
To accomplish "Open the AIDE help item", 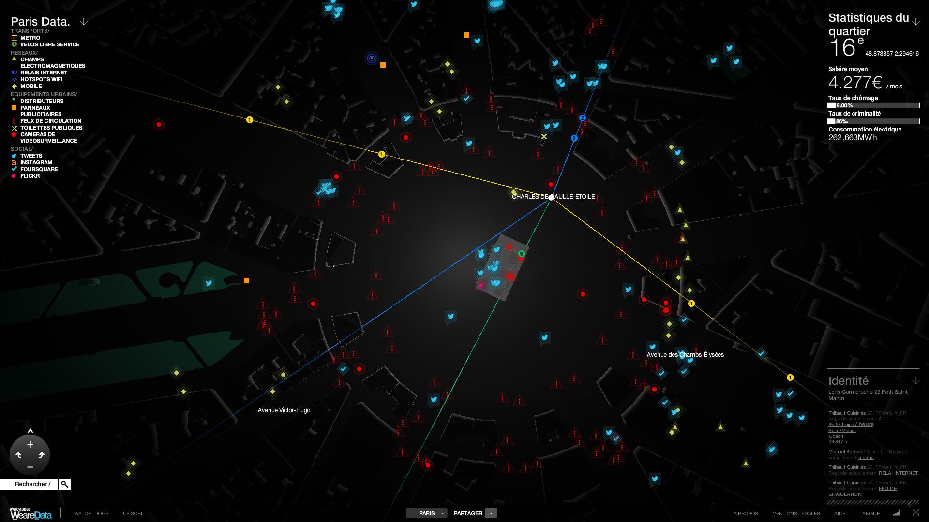I will click(839, 513).
